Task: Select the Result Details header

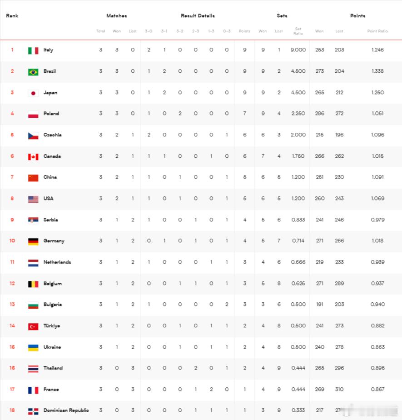Action: pos(198,15)
